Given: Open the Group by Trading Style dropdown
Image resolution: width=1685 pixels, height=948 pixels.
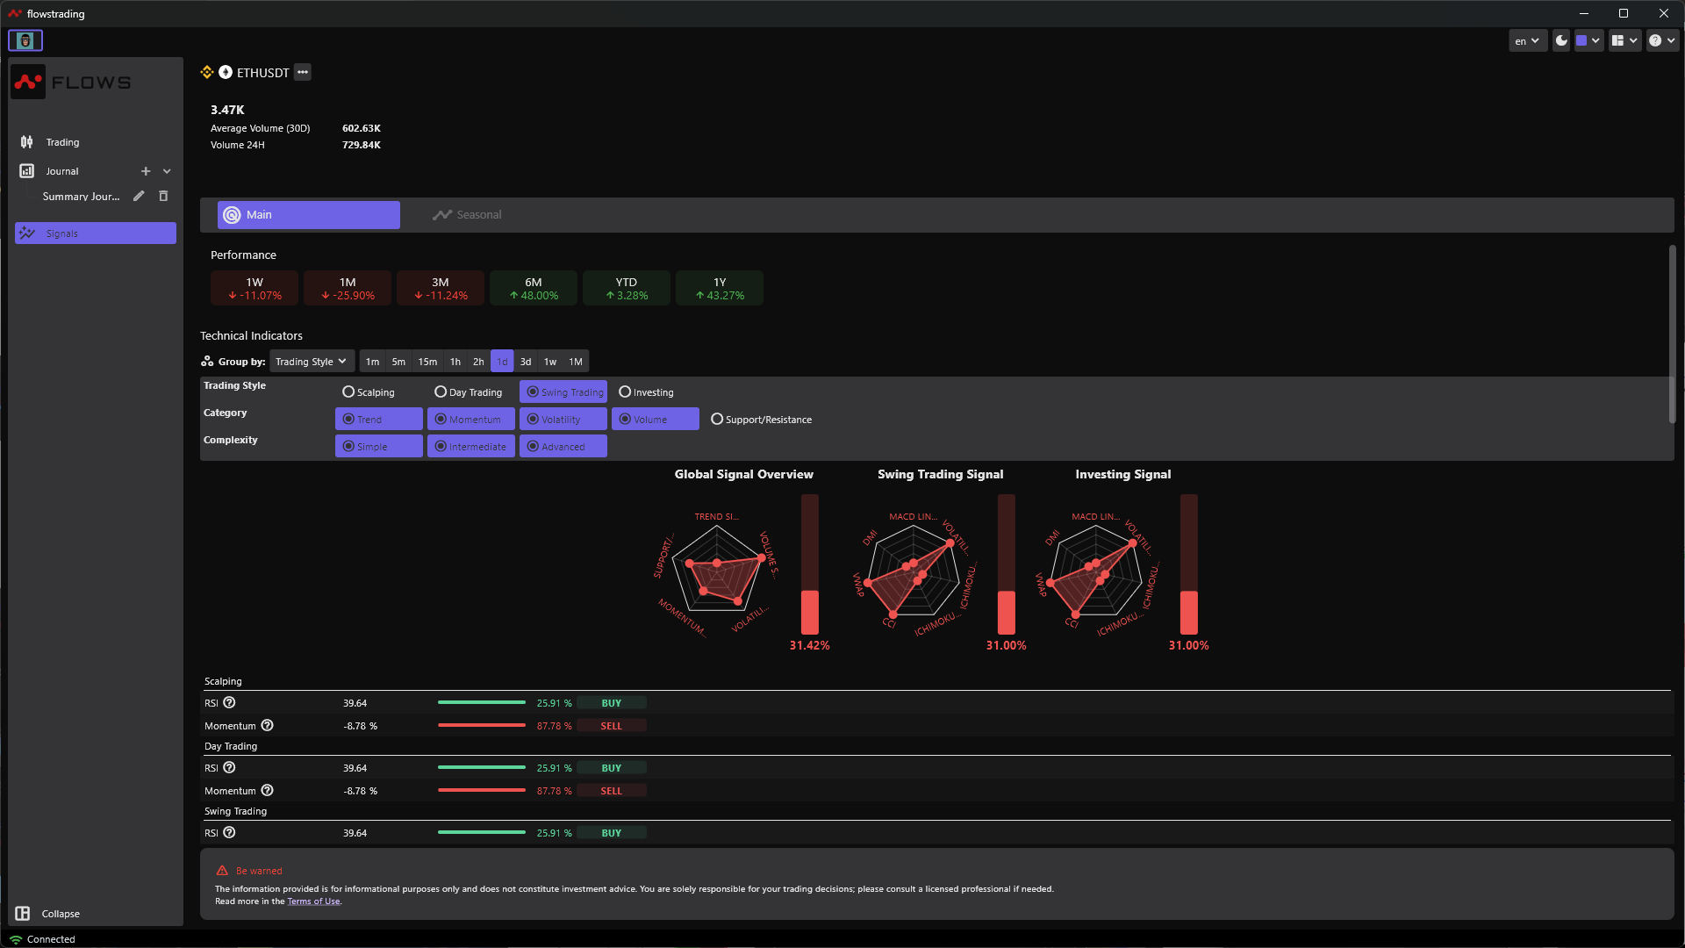Looking at the screenshot, I should [312, 362].
